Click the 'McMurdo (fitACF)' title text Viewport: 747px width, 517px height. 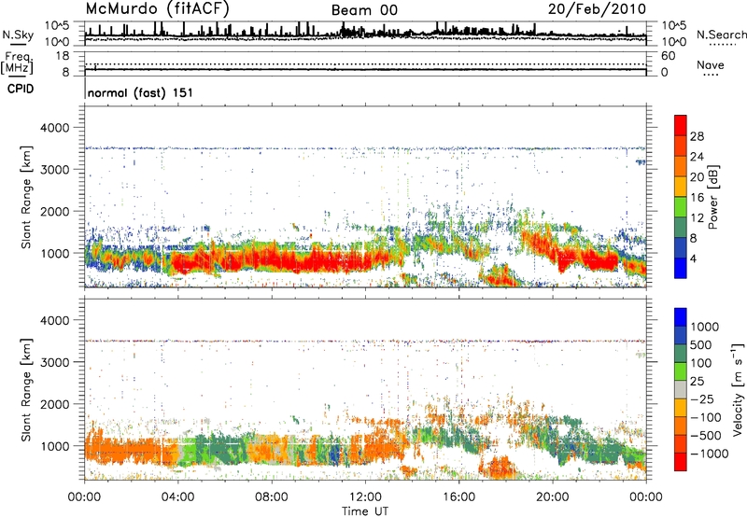click(x=158, y=8)
